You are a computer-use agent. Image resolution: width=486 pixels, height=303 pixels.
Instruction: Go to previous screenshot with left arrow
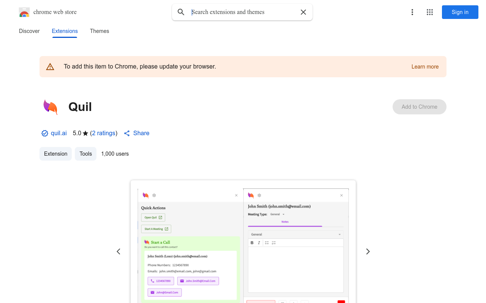pos(118,251)
